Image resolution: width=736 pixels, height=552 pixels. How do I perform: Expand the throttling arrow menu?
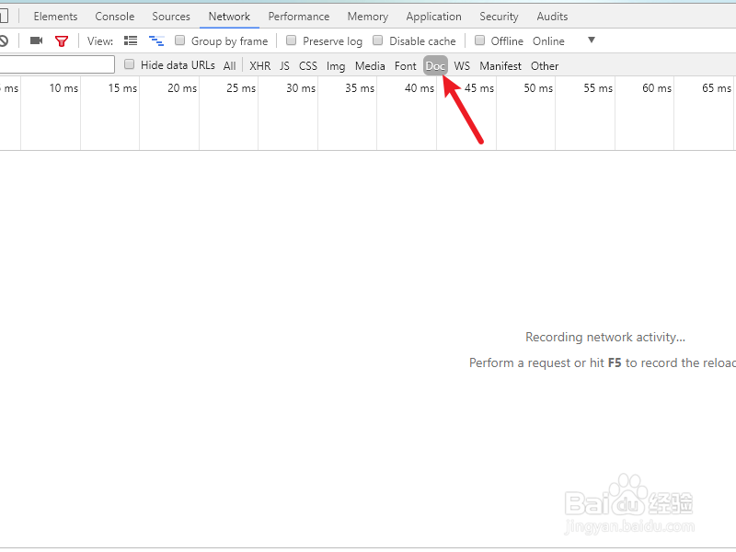[x=592, y=40]
